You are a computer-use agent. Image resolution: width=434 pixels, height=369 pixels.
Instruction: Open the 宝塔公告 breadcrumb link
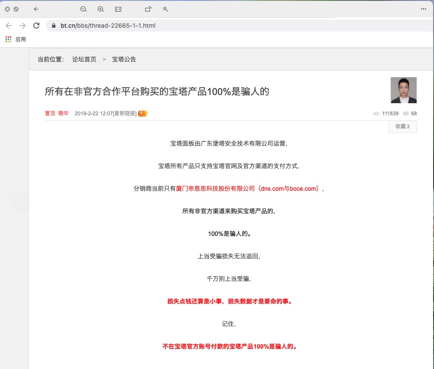tap(124, 59)
